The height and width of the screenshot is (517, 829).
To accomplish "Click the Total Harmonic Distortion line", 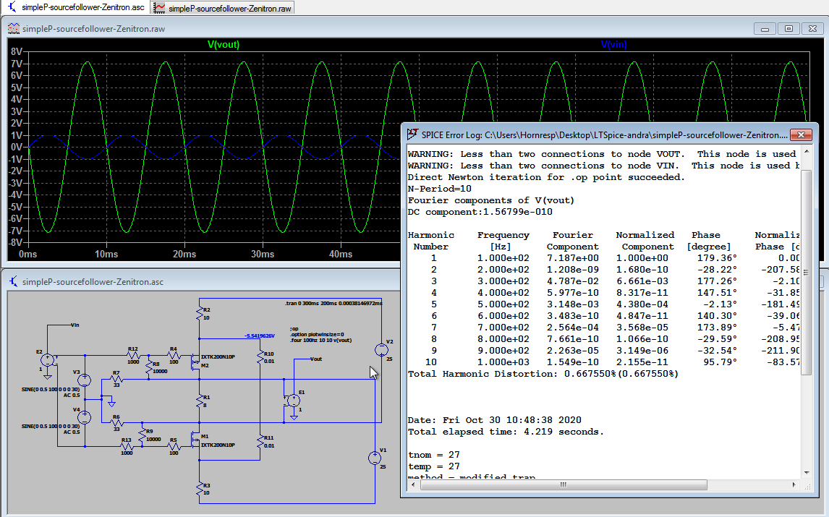I will pos(543,374).
